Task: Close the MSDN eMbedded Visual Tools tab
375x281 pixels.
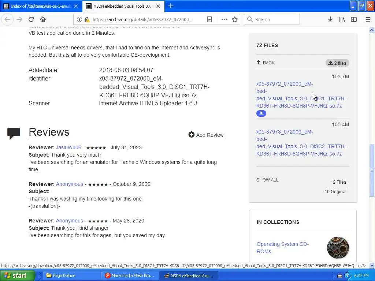Action: pos(158,6)
